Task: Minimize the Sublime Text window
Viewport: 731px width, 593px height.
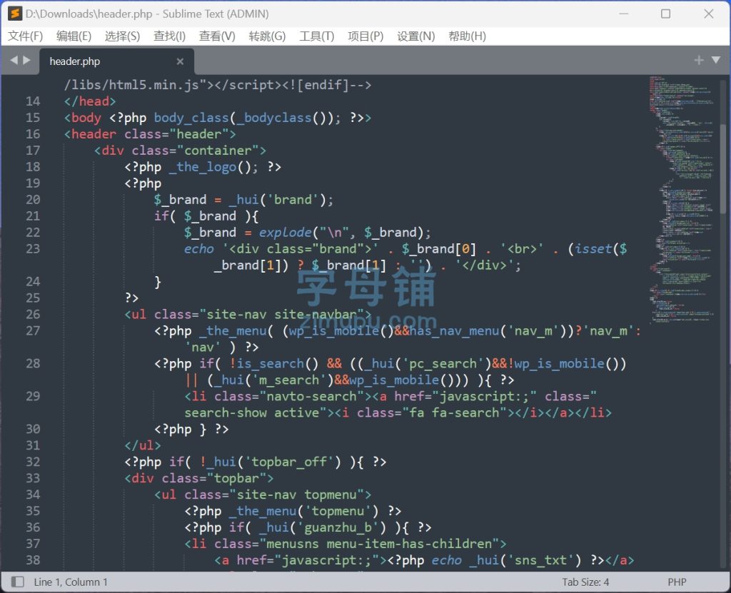Action: coord(623,14)
